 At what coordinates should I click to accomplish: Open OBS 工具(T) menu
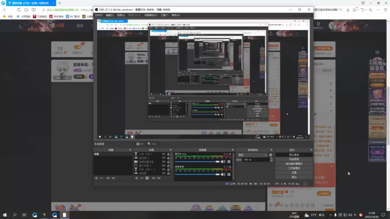tap(164, 15)
